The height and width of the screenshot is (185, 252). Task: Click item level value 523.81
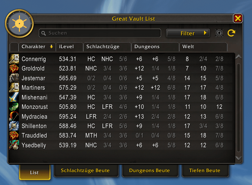(68, 68)
